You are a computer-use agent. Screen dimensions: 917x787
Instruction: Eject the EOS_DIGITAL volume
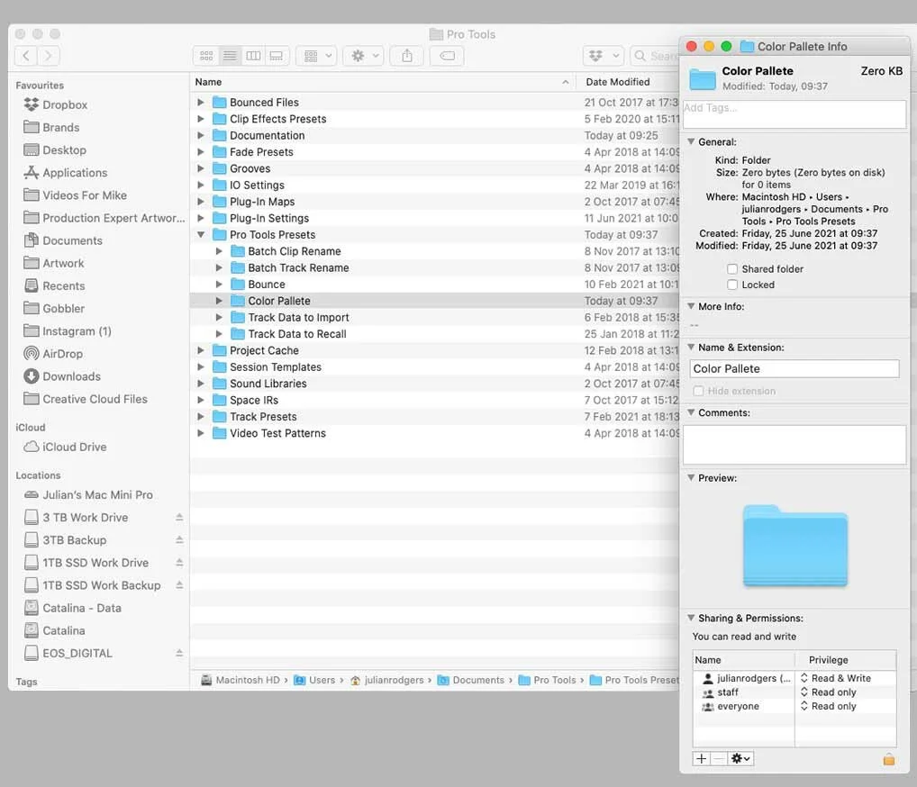[x=179, y=653]
